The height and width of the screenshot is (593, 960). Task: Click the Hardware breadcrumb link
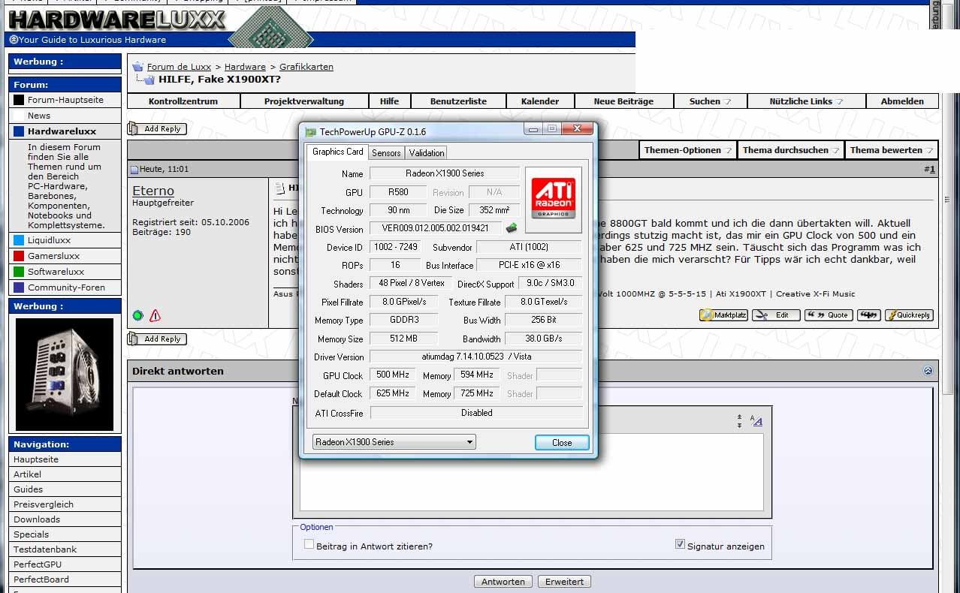click(x=245, y=67)
